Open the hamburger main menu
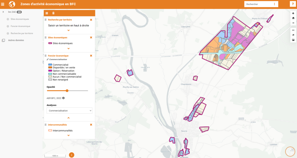The image size is (297, 158). (3, 4)
